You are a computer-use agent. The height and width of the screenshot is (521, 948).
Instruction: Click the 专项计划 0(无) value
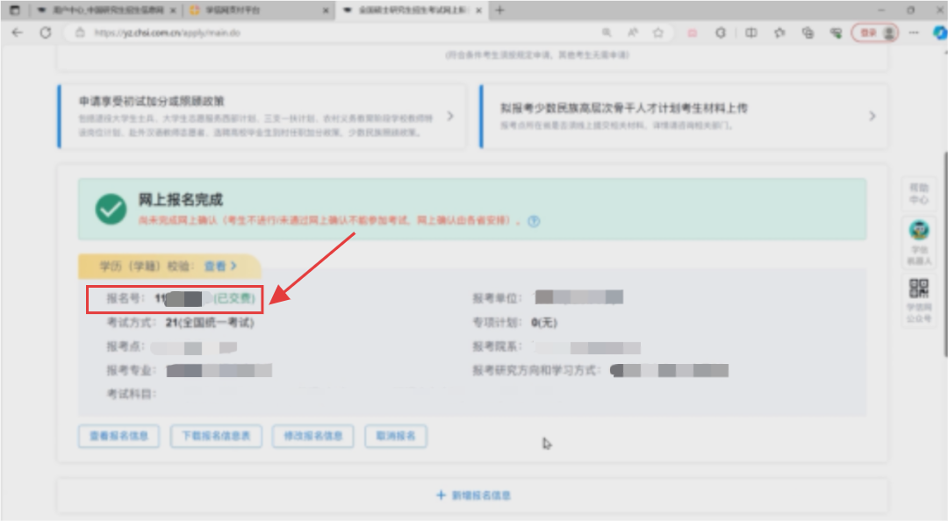click(x=544, y=323)
